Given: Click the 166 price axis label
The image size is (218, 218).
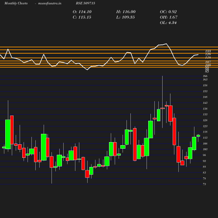Looking at the screenshot, I should pyautogui.click(x=205, y=76).
